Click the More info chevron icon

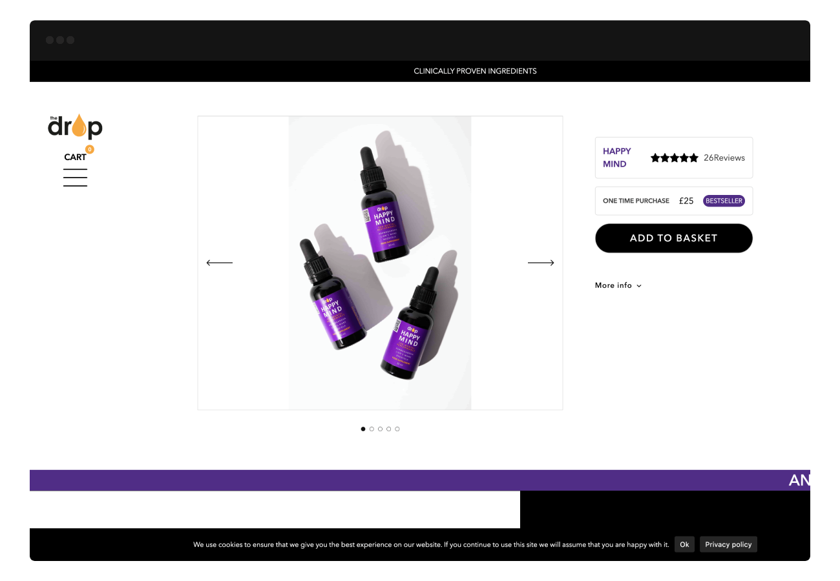639,286
